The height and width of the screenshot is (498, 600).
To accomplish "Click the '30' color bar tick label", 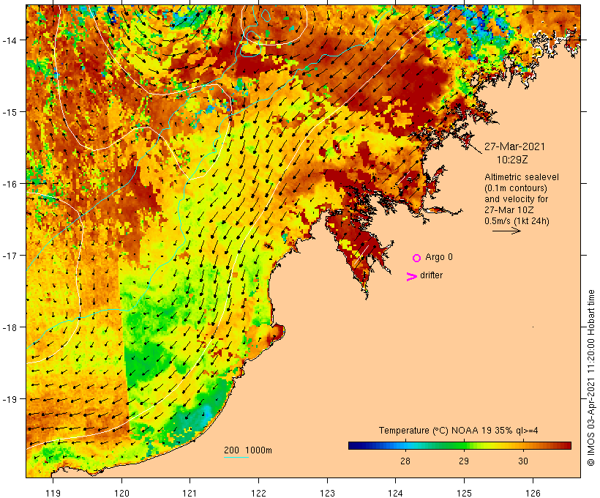I will coord(523,461).
